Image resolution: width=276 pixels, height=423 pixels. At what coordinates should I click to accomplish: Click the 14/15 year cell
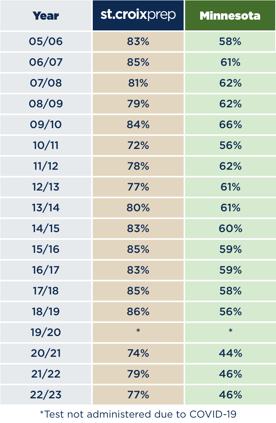click(x=45, y=229)
